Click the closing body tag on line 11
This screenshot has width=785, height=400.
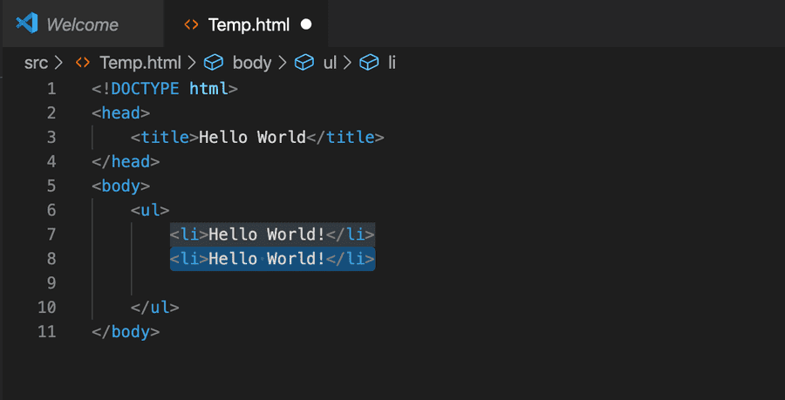click(x=126, y=332)
